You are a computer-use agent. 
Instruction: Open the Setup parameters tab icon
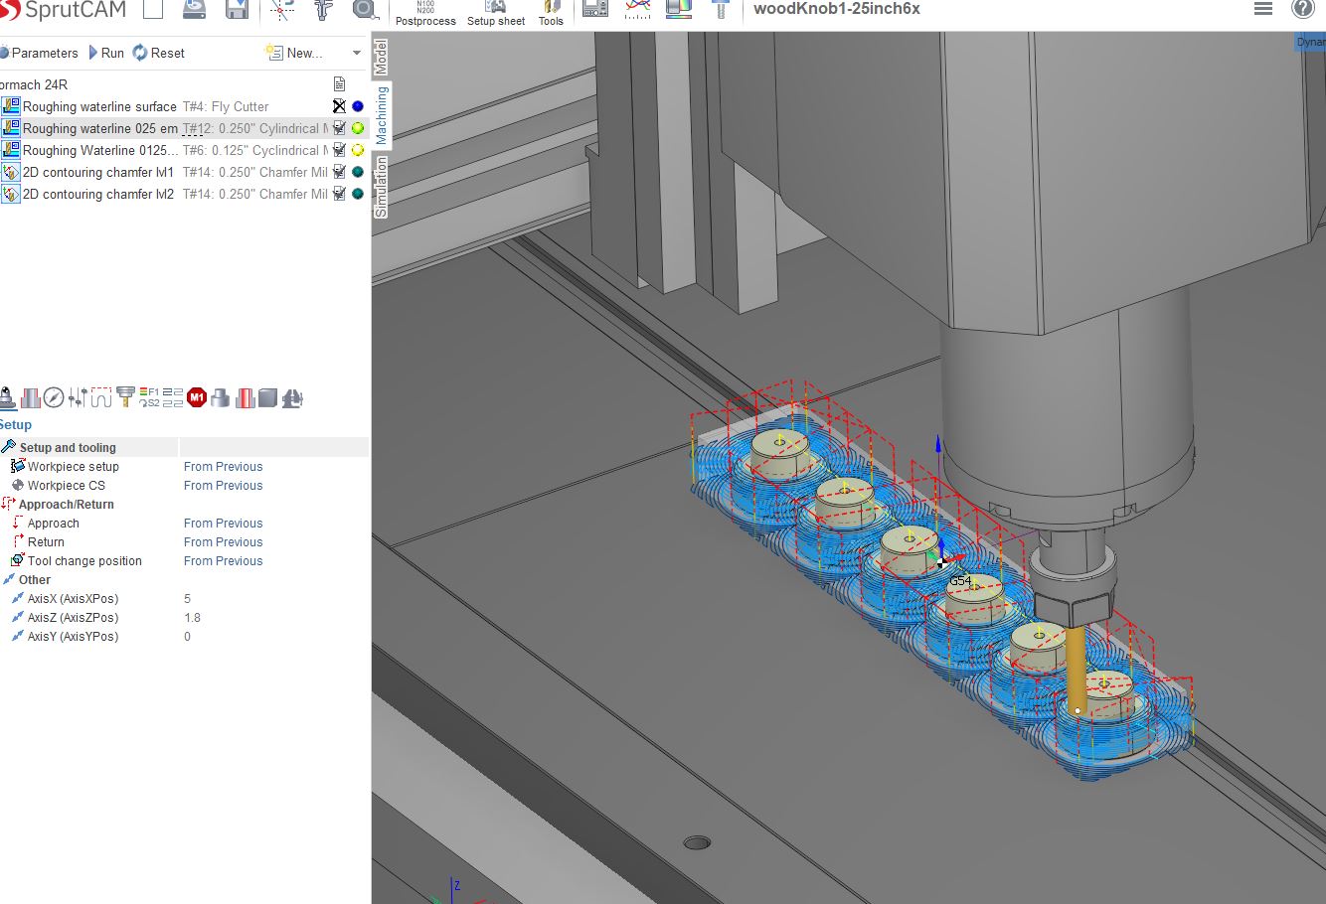8,398
